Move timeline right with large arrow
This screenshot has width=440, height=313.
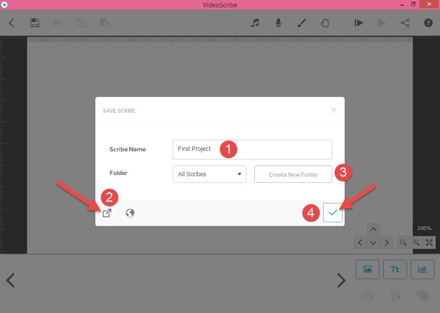click(x=341, y=280)
